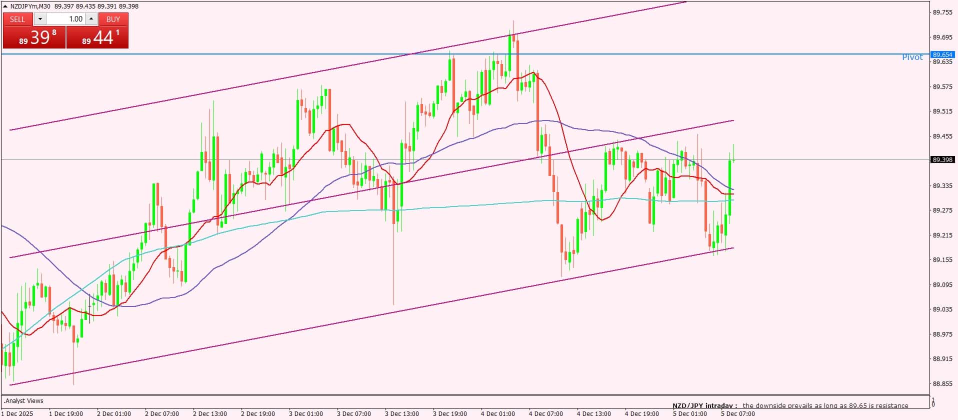Click the 3 Dec 01:00 time label
This screenshot has width=958, height=420.
pyautogui.click(x=306, y=414)
